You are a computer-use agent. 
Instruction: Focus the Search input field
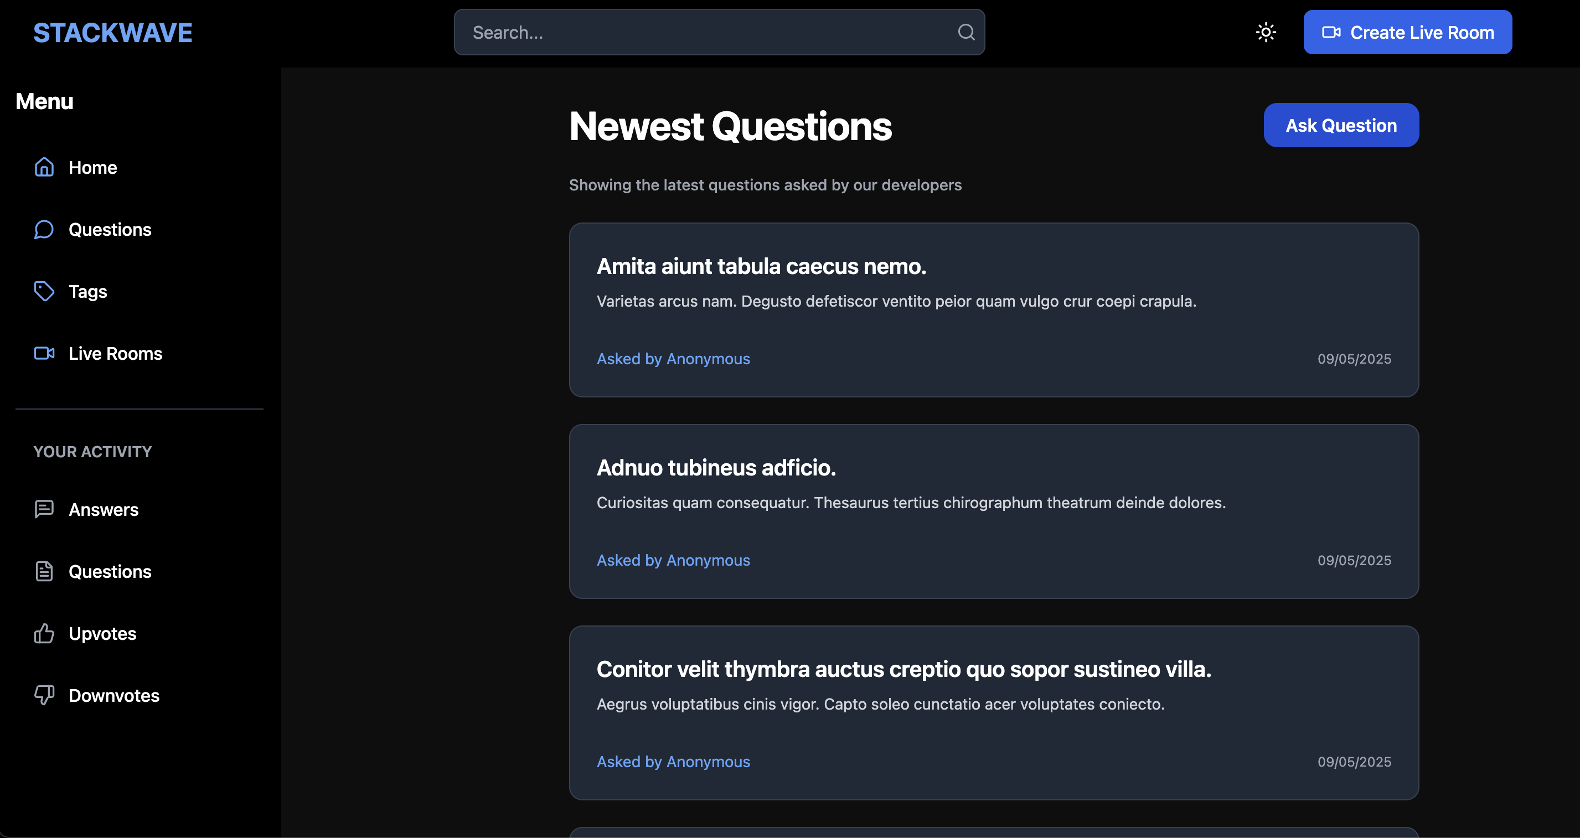point(705,33)
